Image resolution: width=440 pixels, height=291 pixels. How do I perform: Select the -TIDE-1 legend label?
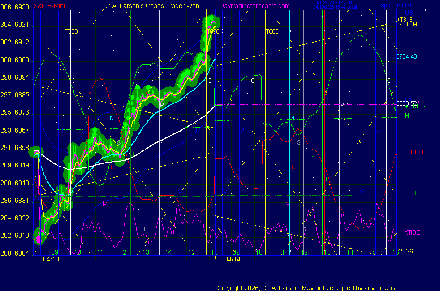point(414,153)
